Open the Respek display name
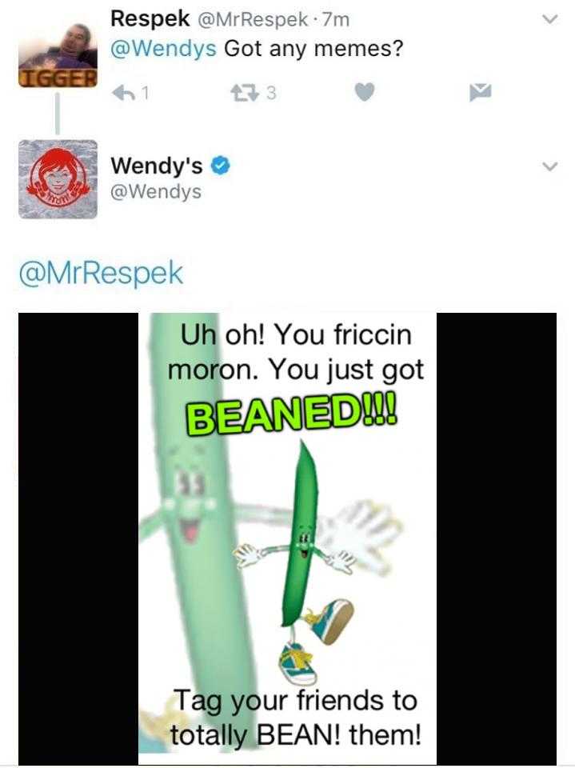575x768 pixels. (x=150, y=19)
